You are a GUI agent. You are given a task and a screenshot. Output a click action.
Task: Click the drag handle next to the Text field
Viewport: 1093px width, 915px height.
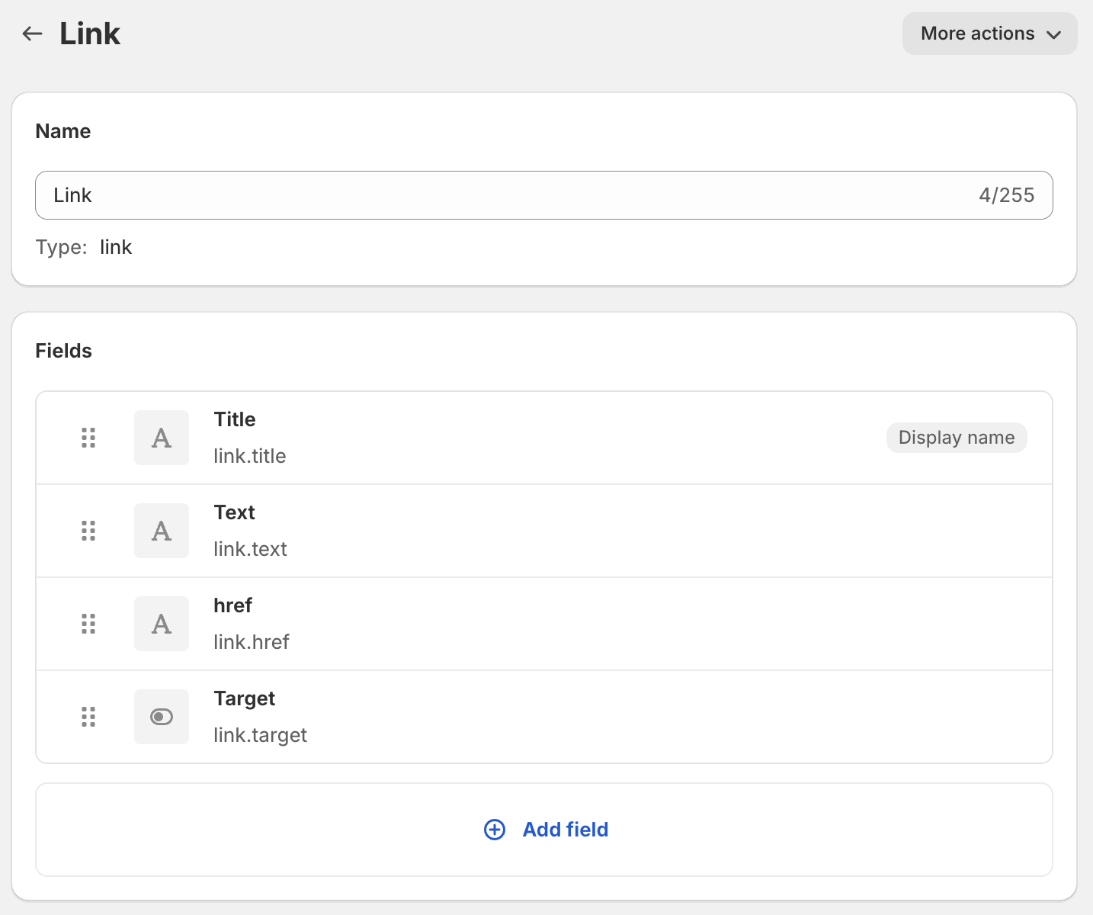click(x=88, y=530)
